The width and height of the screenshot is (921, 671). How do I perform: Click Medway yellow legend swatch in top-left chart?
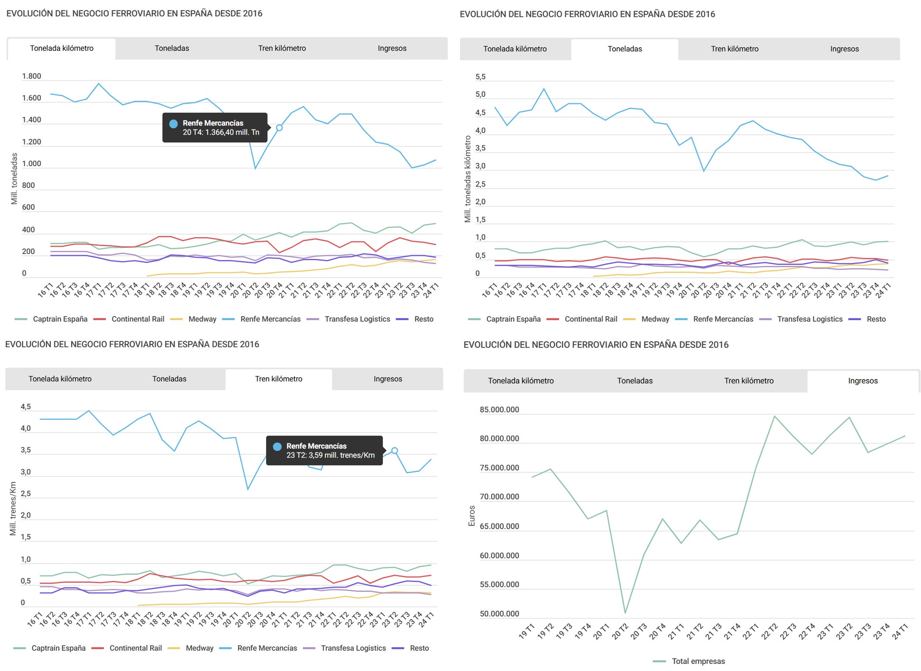tap(176, 319)
